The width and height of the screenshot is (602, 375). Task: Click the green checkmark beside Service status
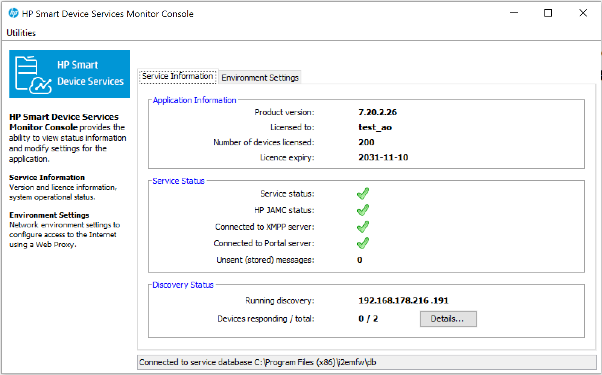click(363, 194)
